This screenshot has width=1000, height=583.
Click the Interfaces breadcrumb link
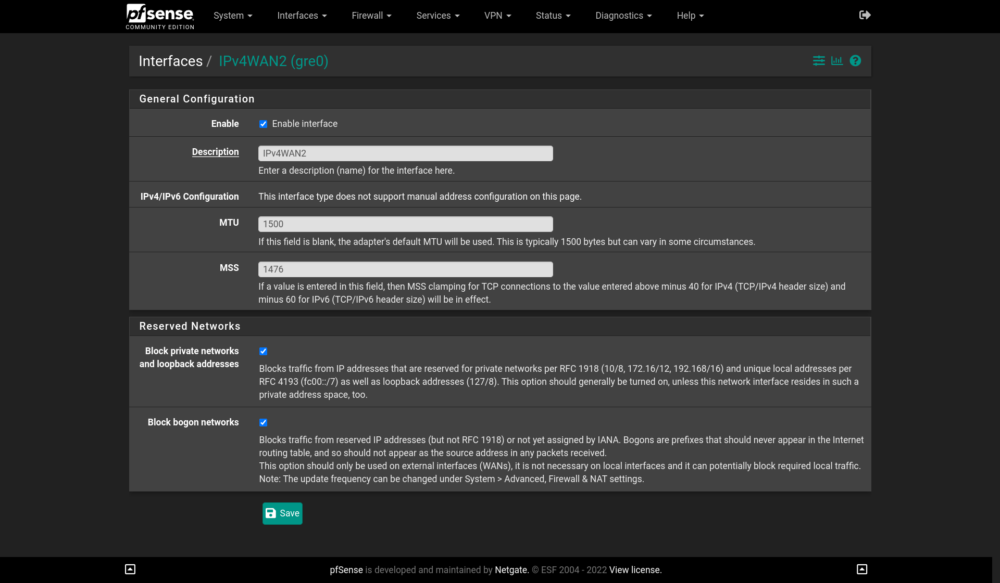[x=170, y=61]
